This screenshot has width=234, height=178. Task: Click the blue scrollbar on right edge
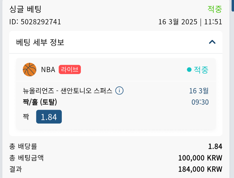pyautogui.click(x=233, y=6)
